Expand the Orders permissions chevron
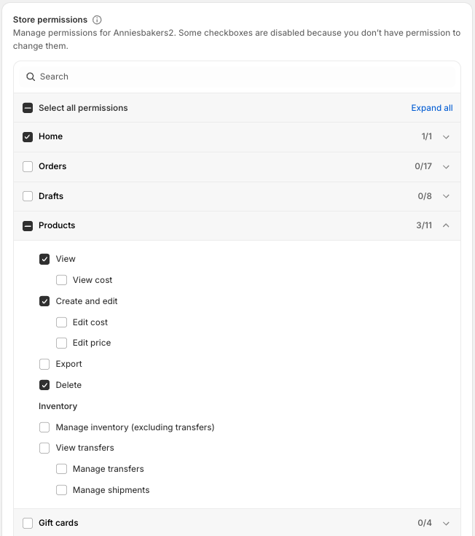Image resolution: width=475 pixels, height=536 pixels. click(x=446, y=166)
